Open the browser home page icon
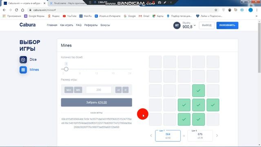 [23, 10]
